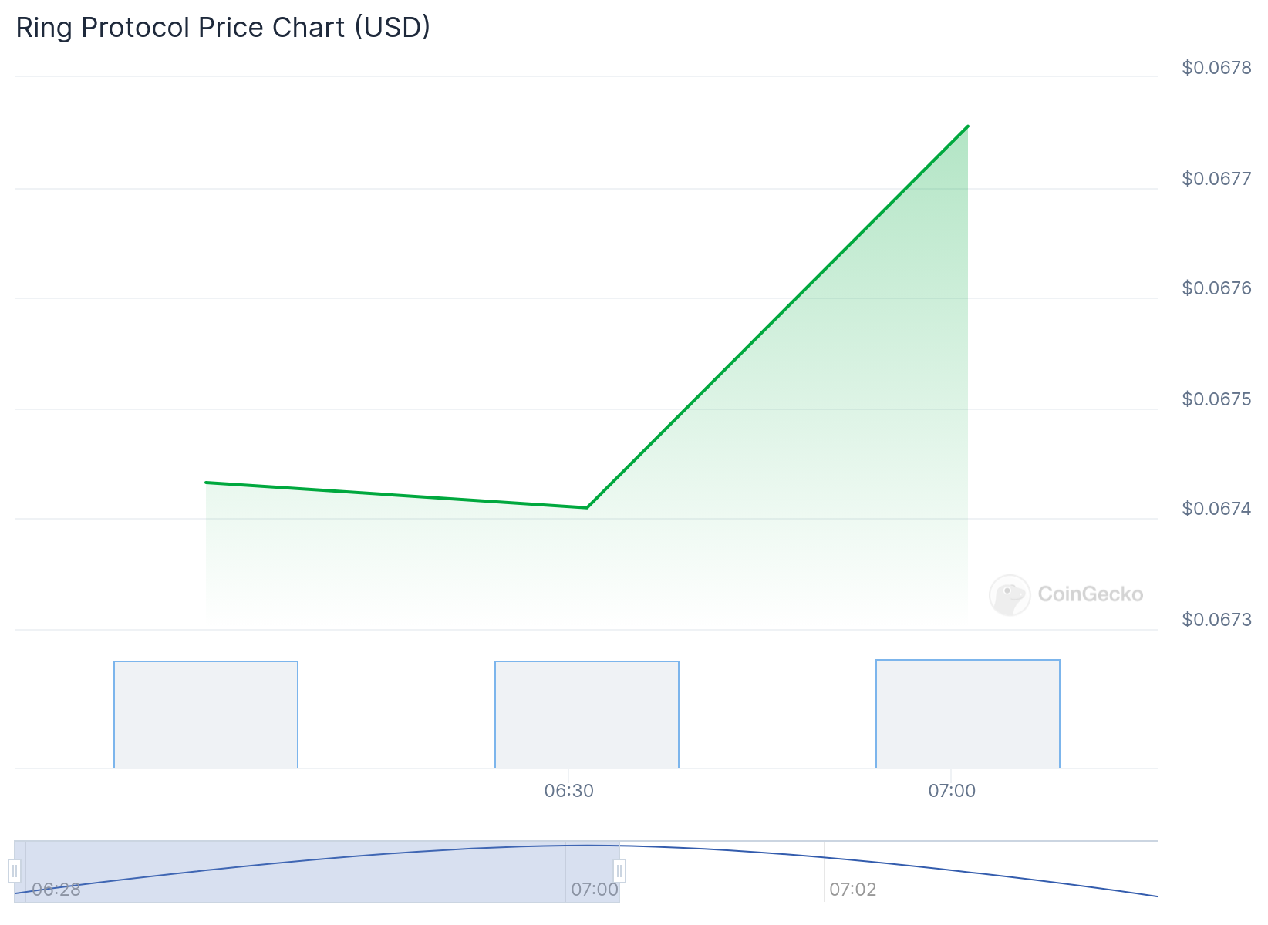Image resolution: width=1268 pixels, height=925 pixels.
Task: Grab the left navigator range handle
Action: [15, 872]
